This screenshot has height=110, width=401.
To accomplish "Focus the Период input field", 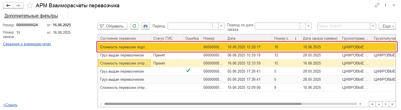I will (x=190, y=26).
